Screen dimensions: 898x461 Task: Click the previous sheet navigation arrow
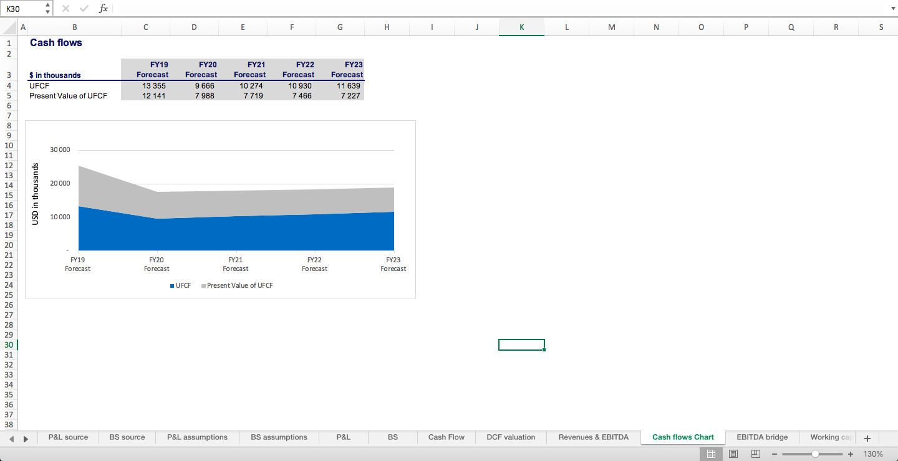12,438
